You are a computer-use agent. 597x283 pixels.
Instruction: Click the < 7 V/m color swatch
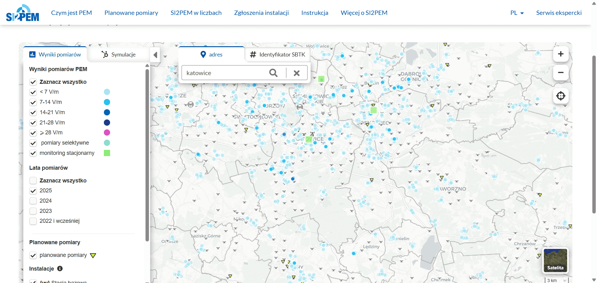107,92
